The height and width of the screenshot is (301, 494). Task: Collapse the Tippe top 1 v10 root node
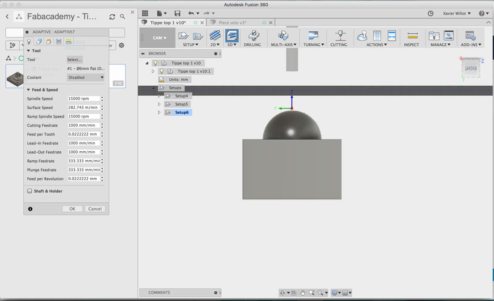(x=147, y=63)
